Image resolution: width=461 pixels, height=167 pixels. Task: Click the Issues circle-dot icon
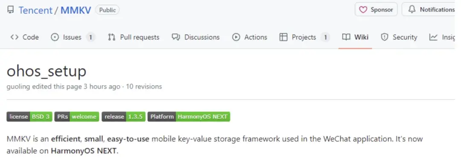55,37
